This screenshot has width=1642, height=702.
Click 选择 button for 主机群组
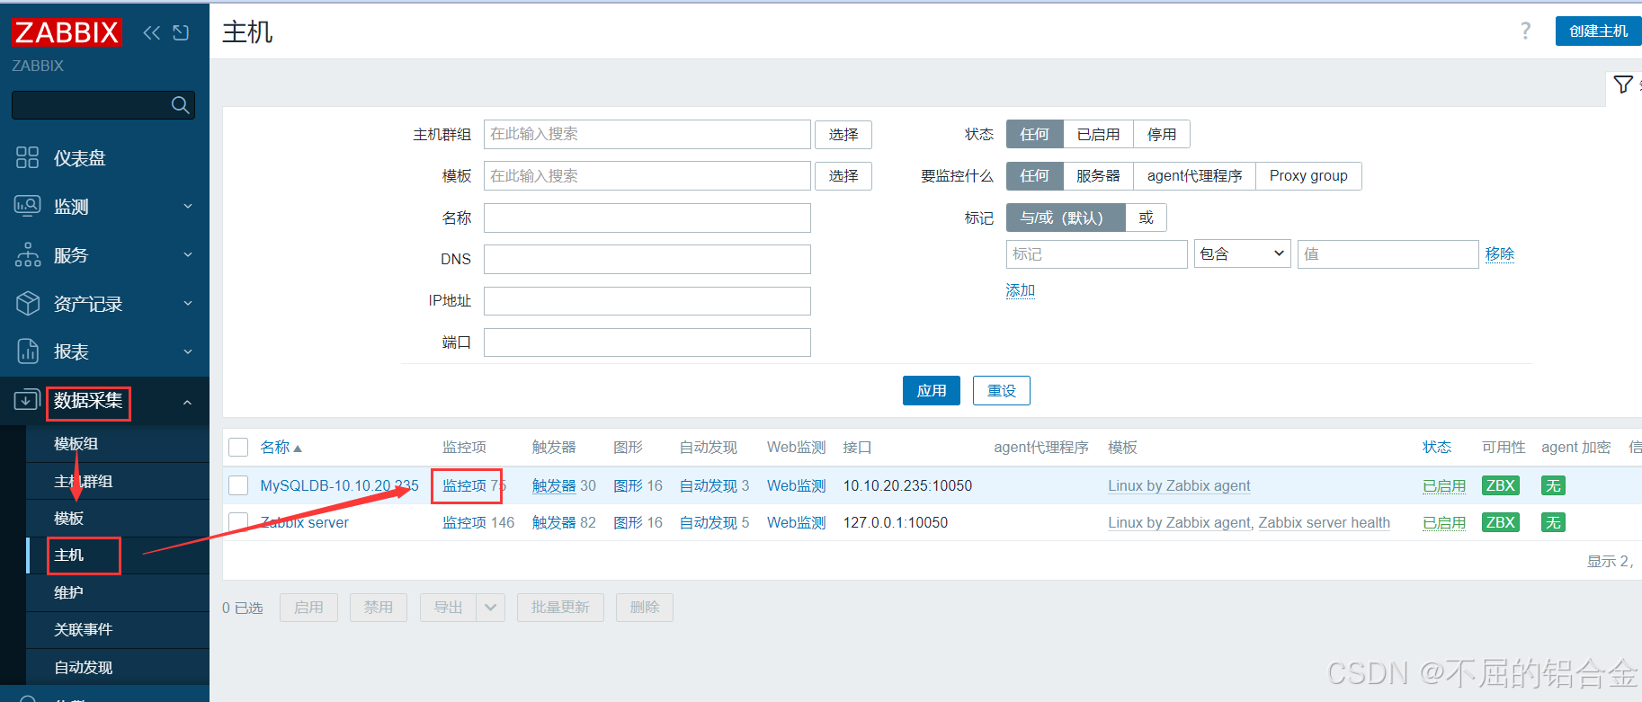click(x=843, y=135)
